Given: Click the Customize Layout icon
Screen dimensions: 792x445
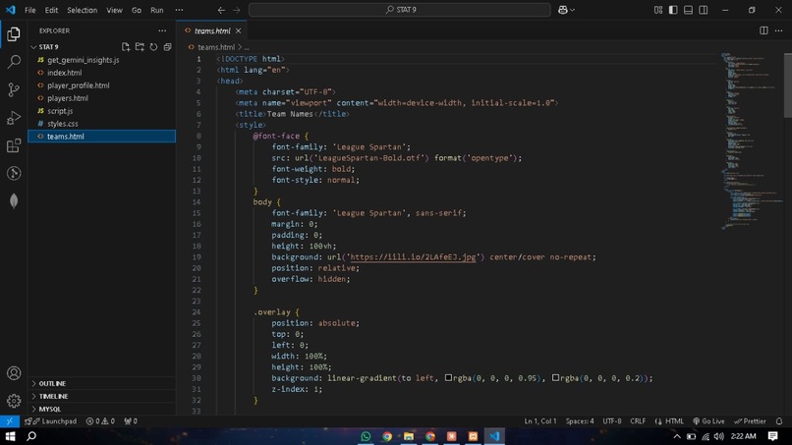Looking at the screenshot, I should point(657,10).
